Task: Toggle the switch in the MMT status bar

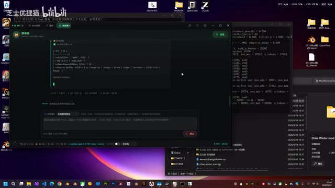Action: click(117, 144)
